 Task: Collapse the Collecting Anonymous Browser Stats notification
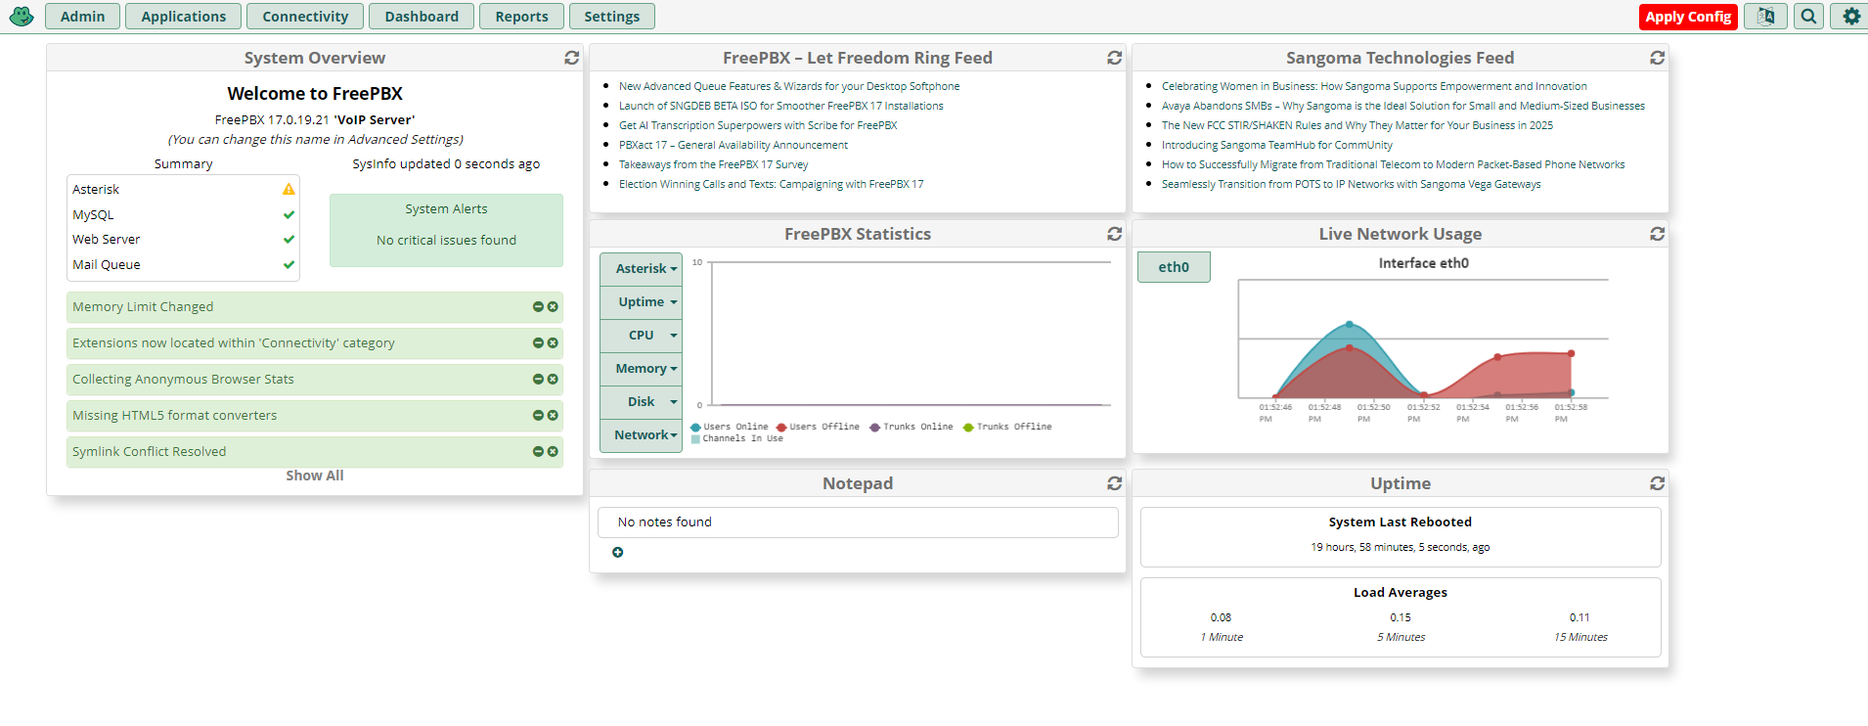click(x=538, y=380)
